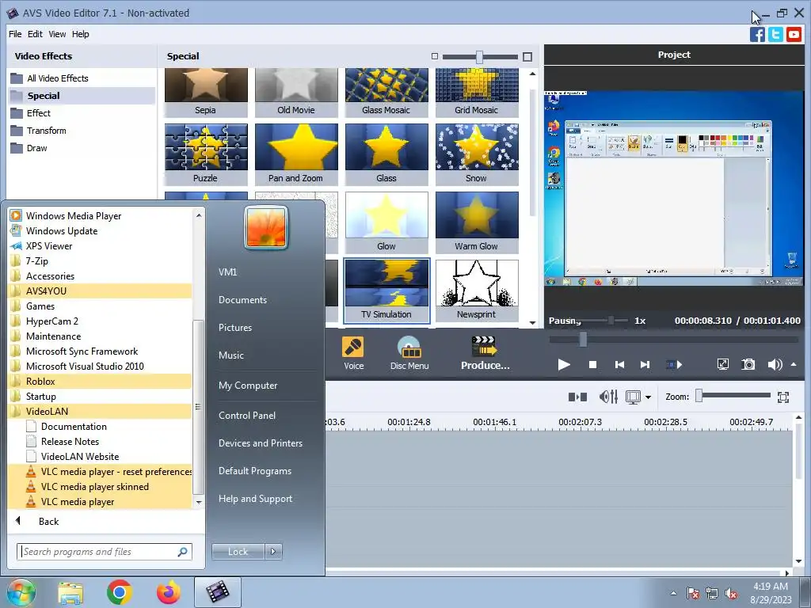811x608 pixels.
Task: Open the Disc Menu tool
Action: pyautogui.click(x=409, y=353)
